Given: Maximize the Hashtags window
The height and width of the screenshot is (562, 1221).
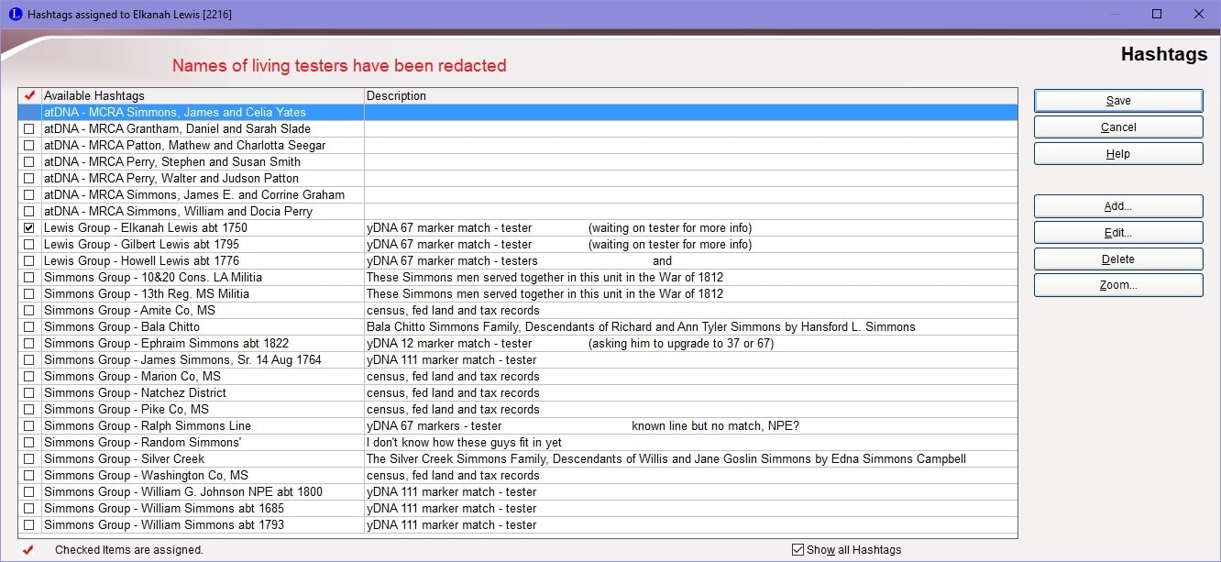Looking at the screenshot, I should [1157, 14].
